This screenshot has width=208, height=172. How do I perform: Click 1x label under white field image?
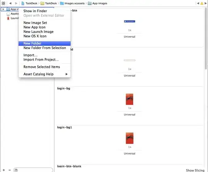point(129,69)
